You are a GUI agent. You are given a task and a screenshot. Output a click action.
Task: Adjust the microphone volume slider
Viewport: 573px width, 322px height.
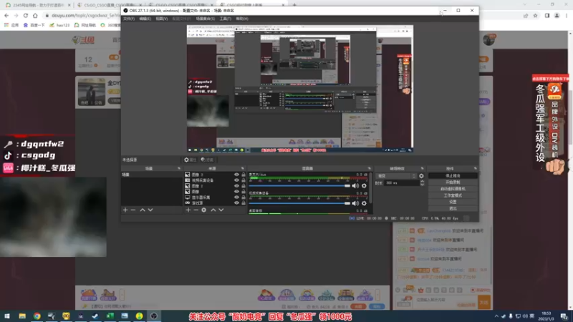(299, 186)
